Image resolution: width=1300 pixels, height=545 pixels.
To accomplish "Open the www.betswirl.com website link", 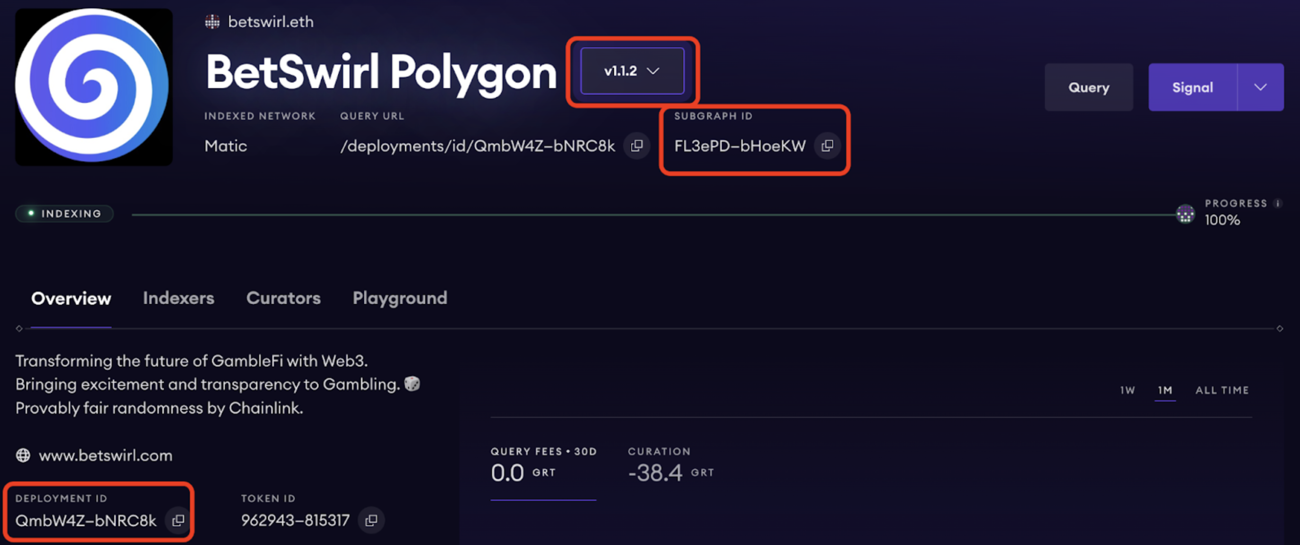I will tap(106, 456).
